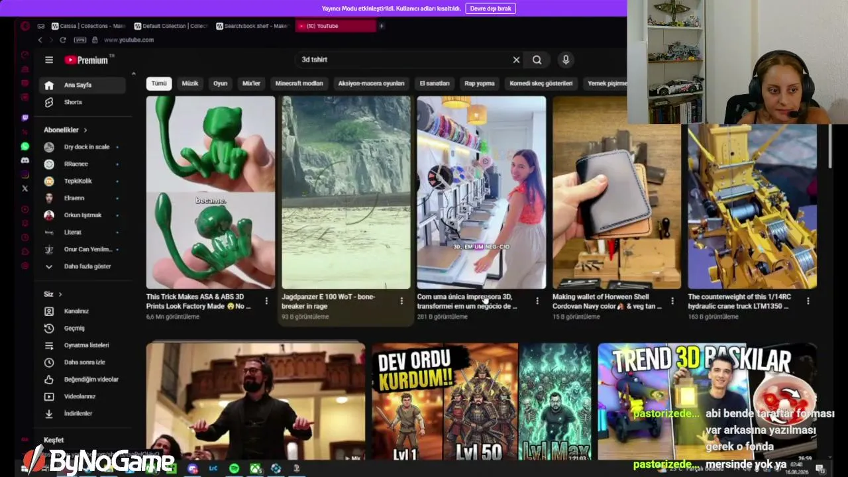Open Xbox app from the taskbar
Screen dimensions: 848x477
click(255, 468)
